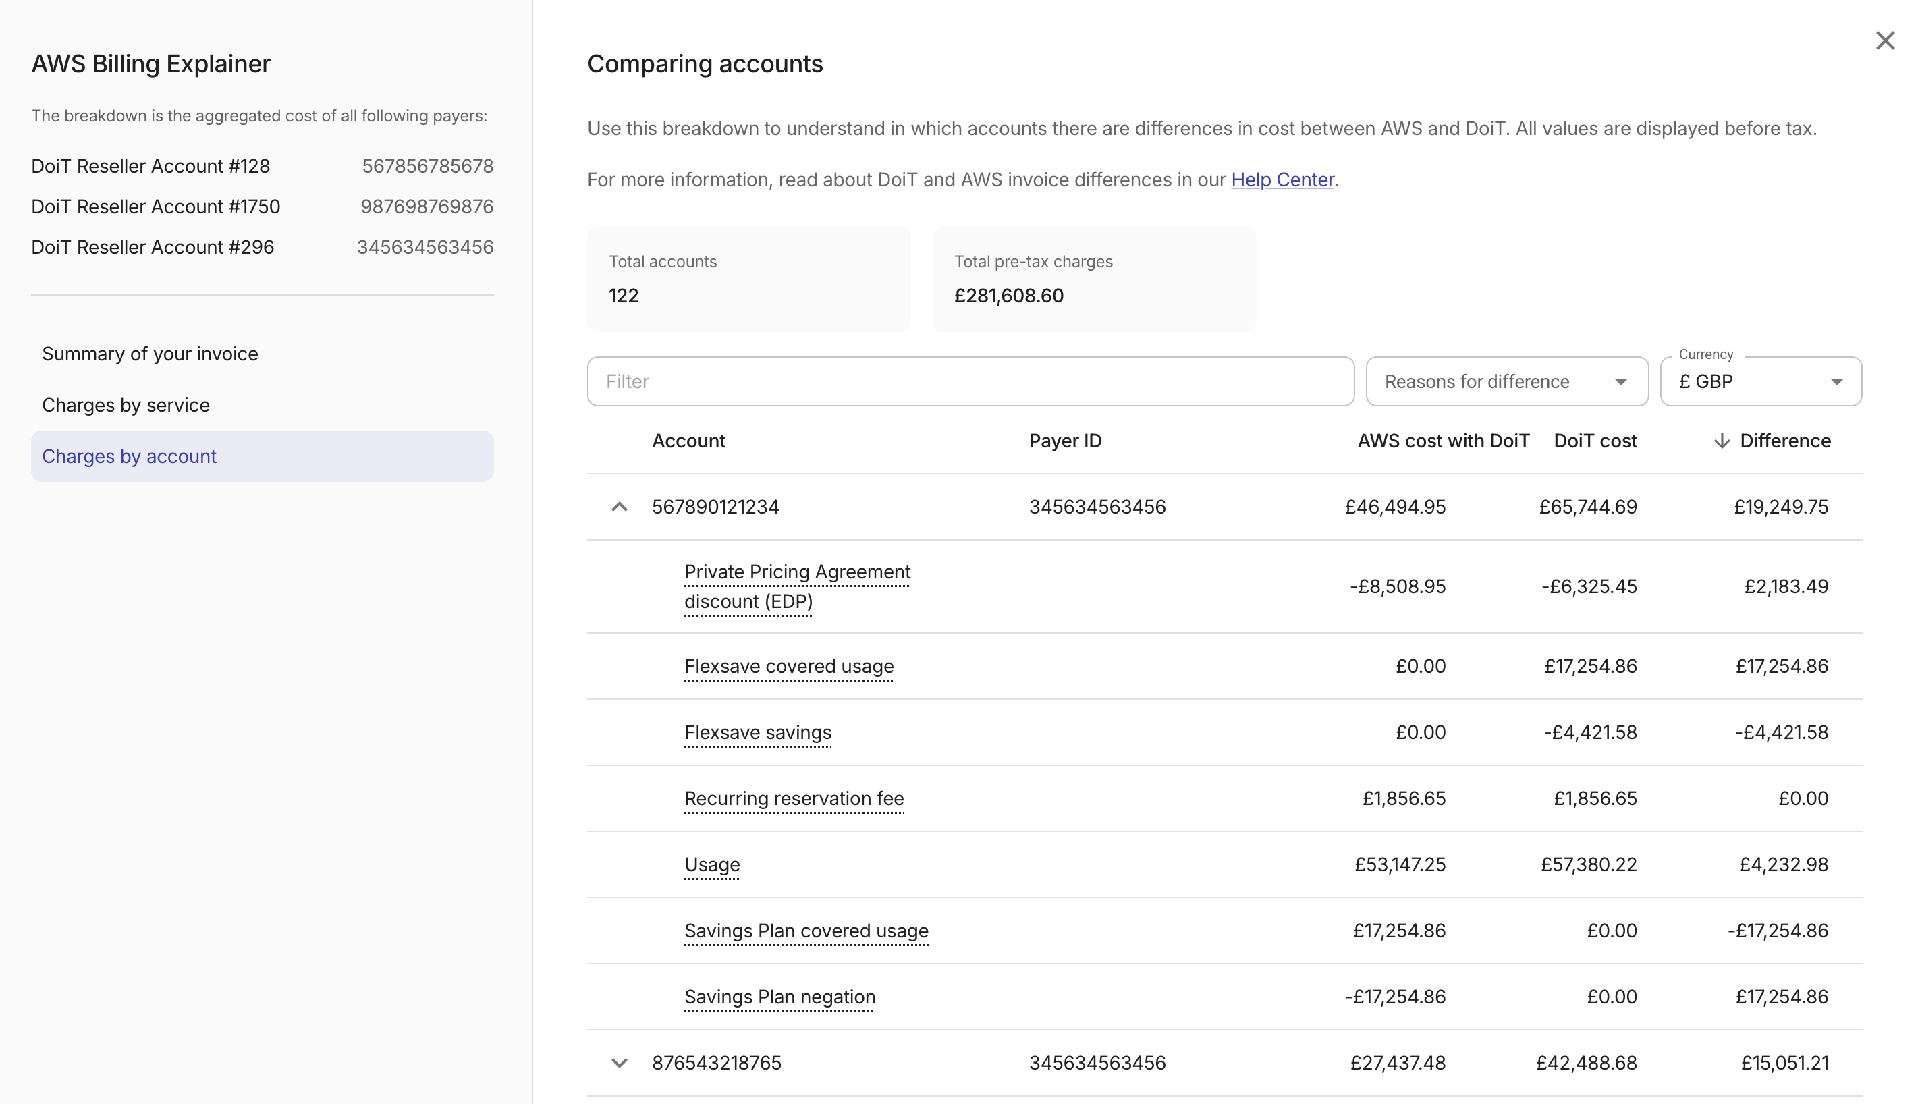Click Total accounts value 122
Image resolution: width=1918 pixels, height=1104 pixels.
tap(623, 296)
